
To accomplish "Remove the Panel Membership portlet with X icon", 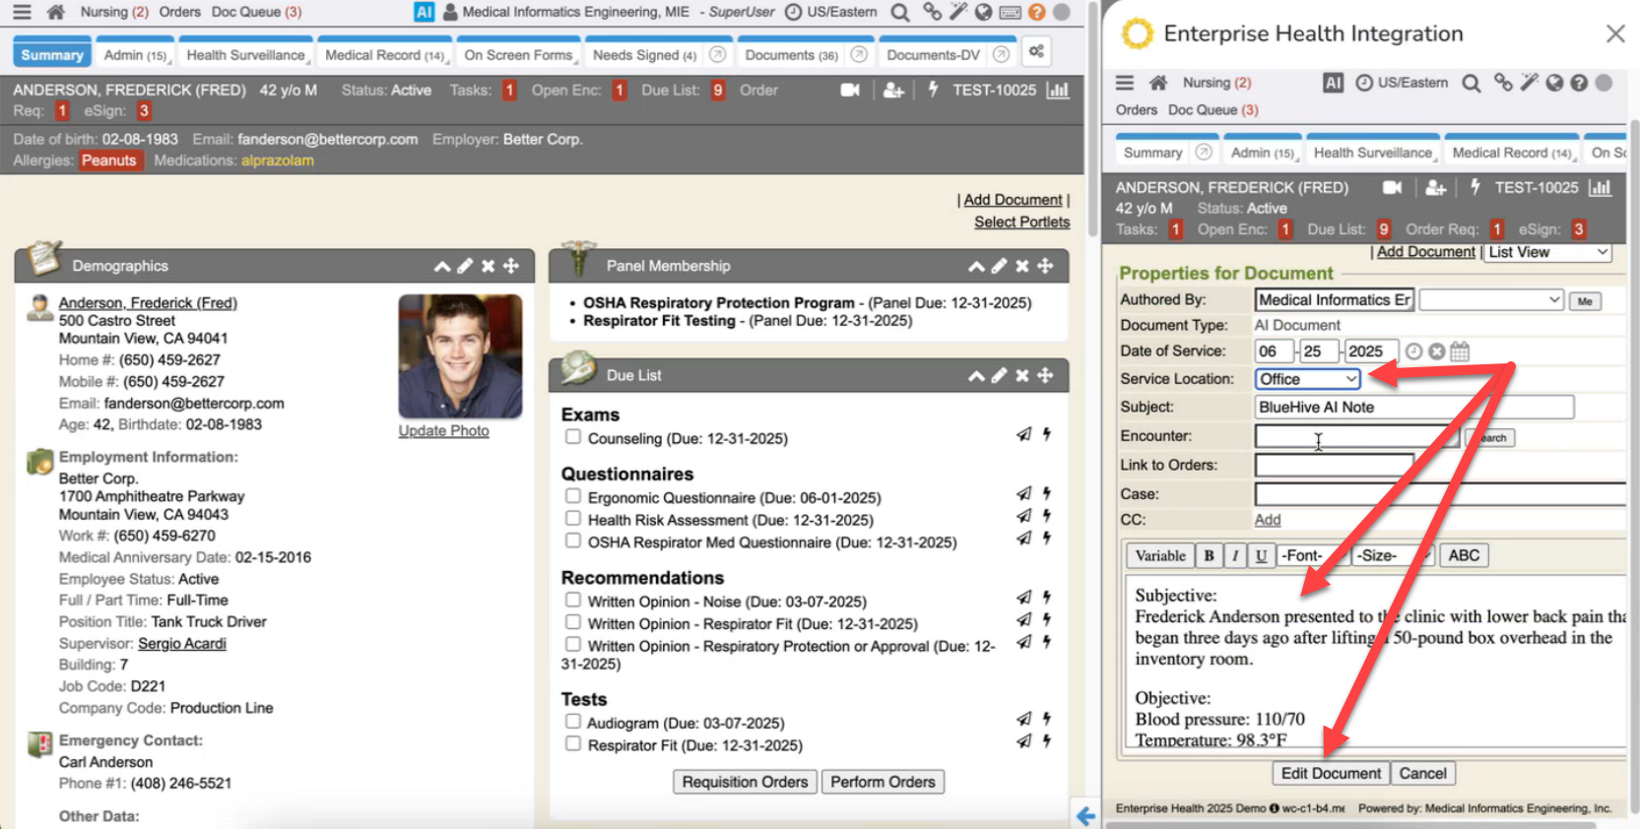I will [x=1022, y=266].
